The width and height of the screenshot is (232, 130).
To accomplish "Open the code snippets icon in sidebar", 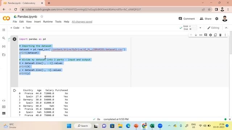I will [4, 101].
